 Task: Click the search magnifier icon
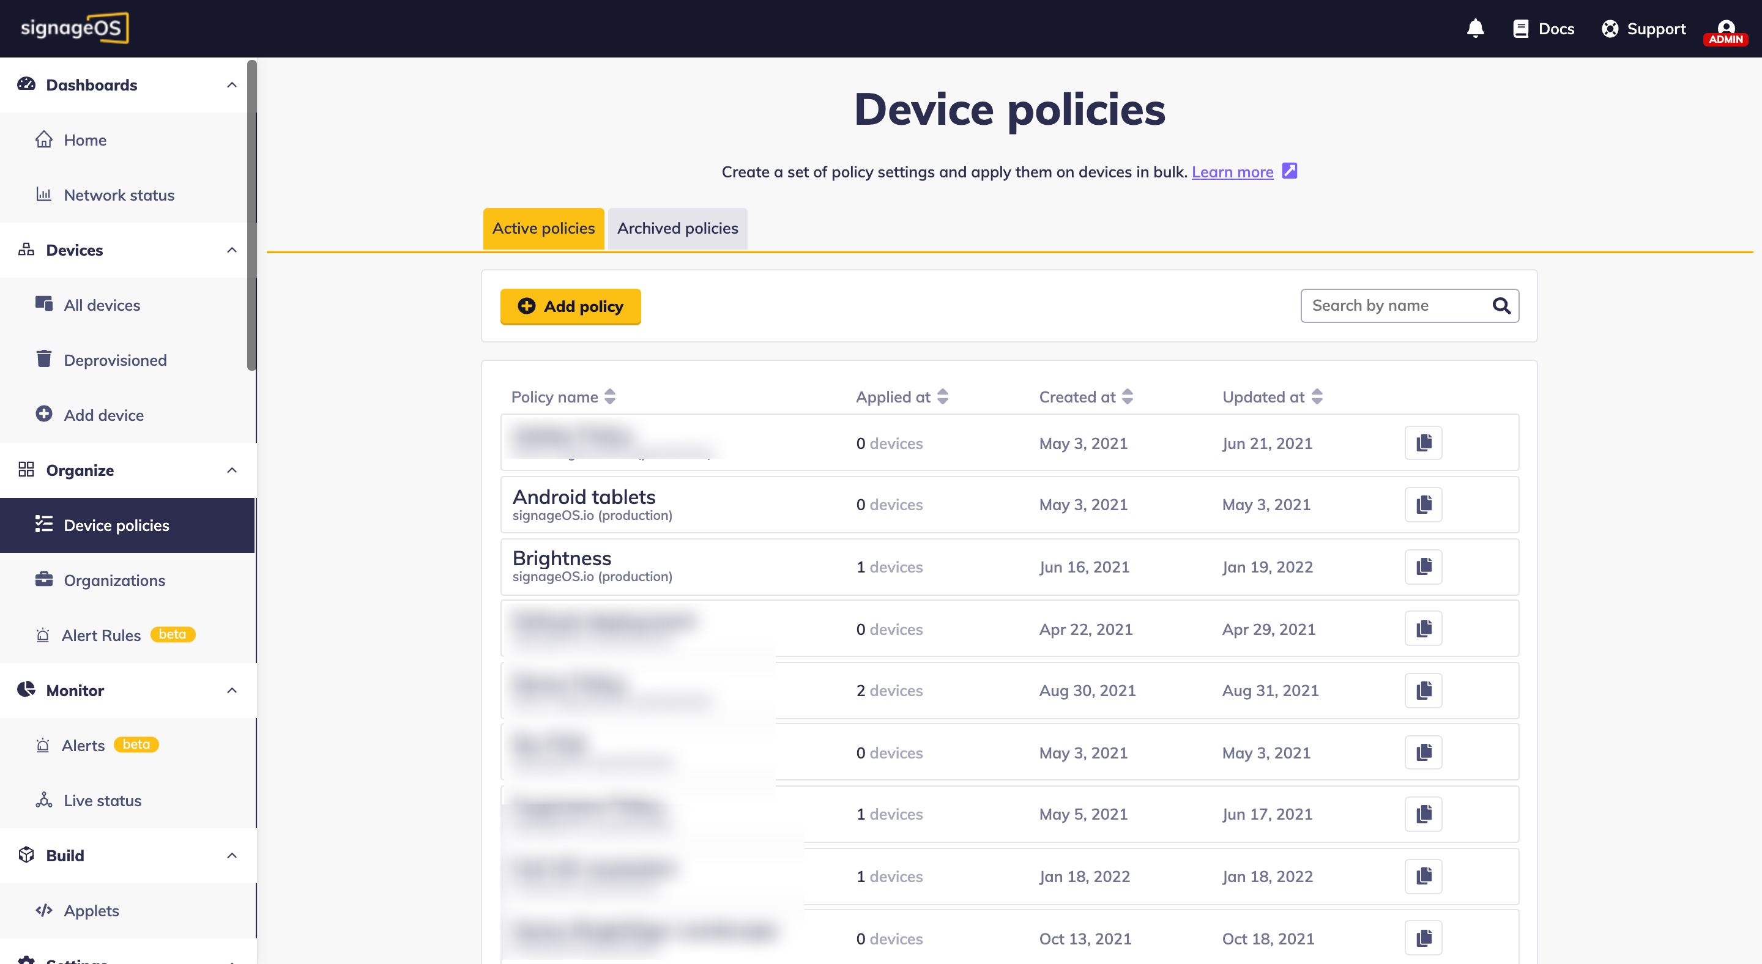(1501, 306)
